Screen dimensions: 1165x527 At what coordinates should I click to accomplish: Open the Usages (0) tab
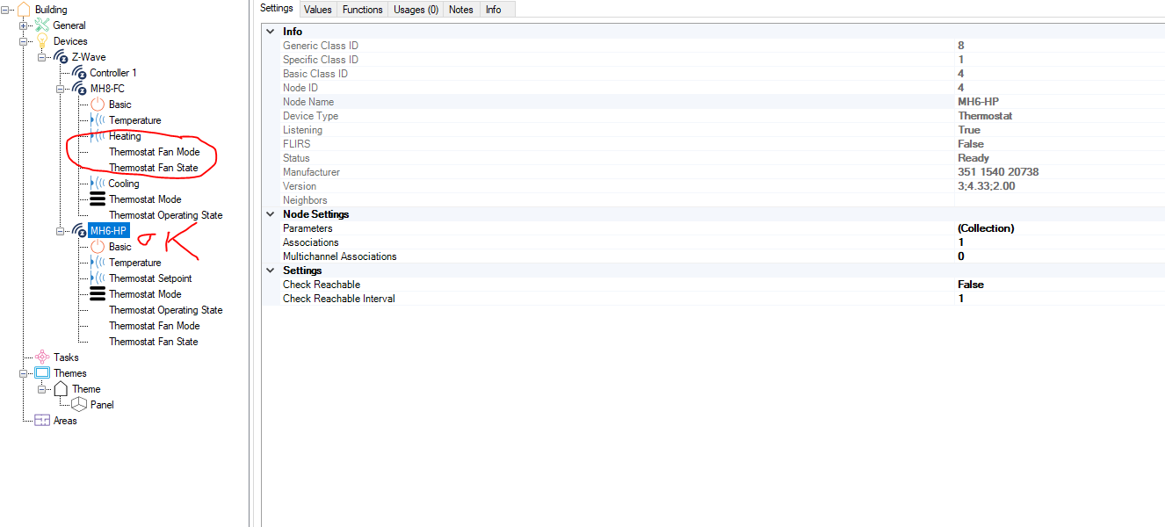tap(416, 10)
